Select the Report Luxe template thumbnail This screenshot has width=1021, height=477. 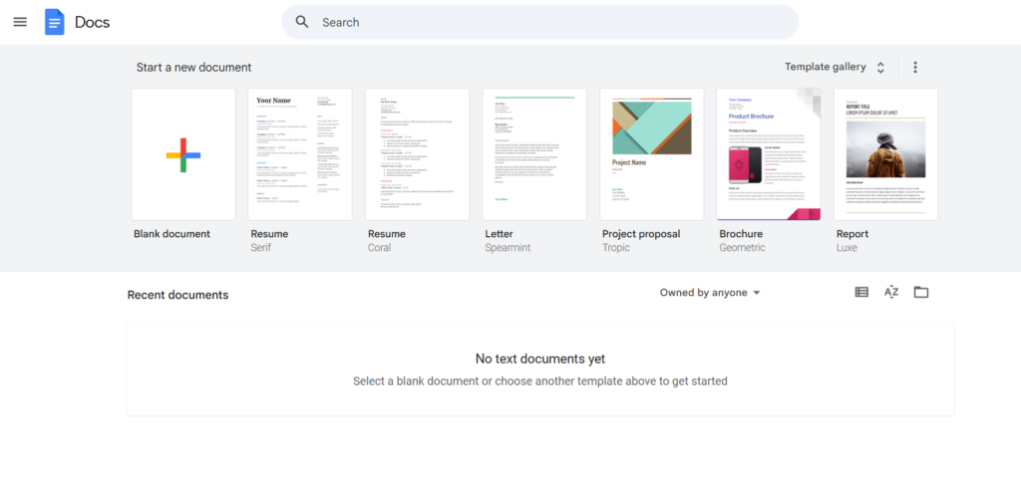885,154
